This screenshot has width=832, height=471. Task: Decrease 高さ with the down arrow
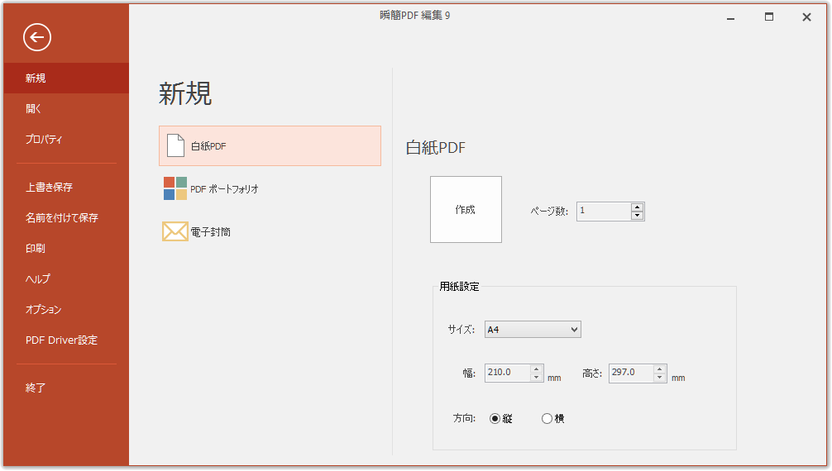point(659,377)
